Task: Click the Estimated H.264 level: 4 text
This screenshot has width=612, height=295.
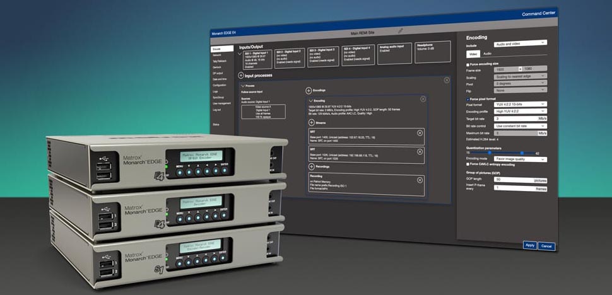Action: pyautogui.click(x=481, y=139)
